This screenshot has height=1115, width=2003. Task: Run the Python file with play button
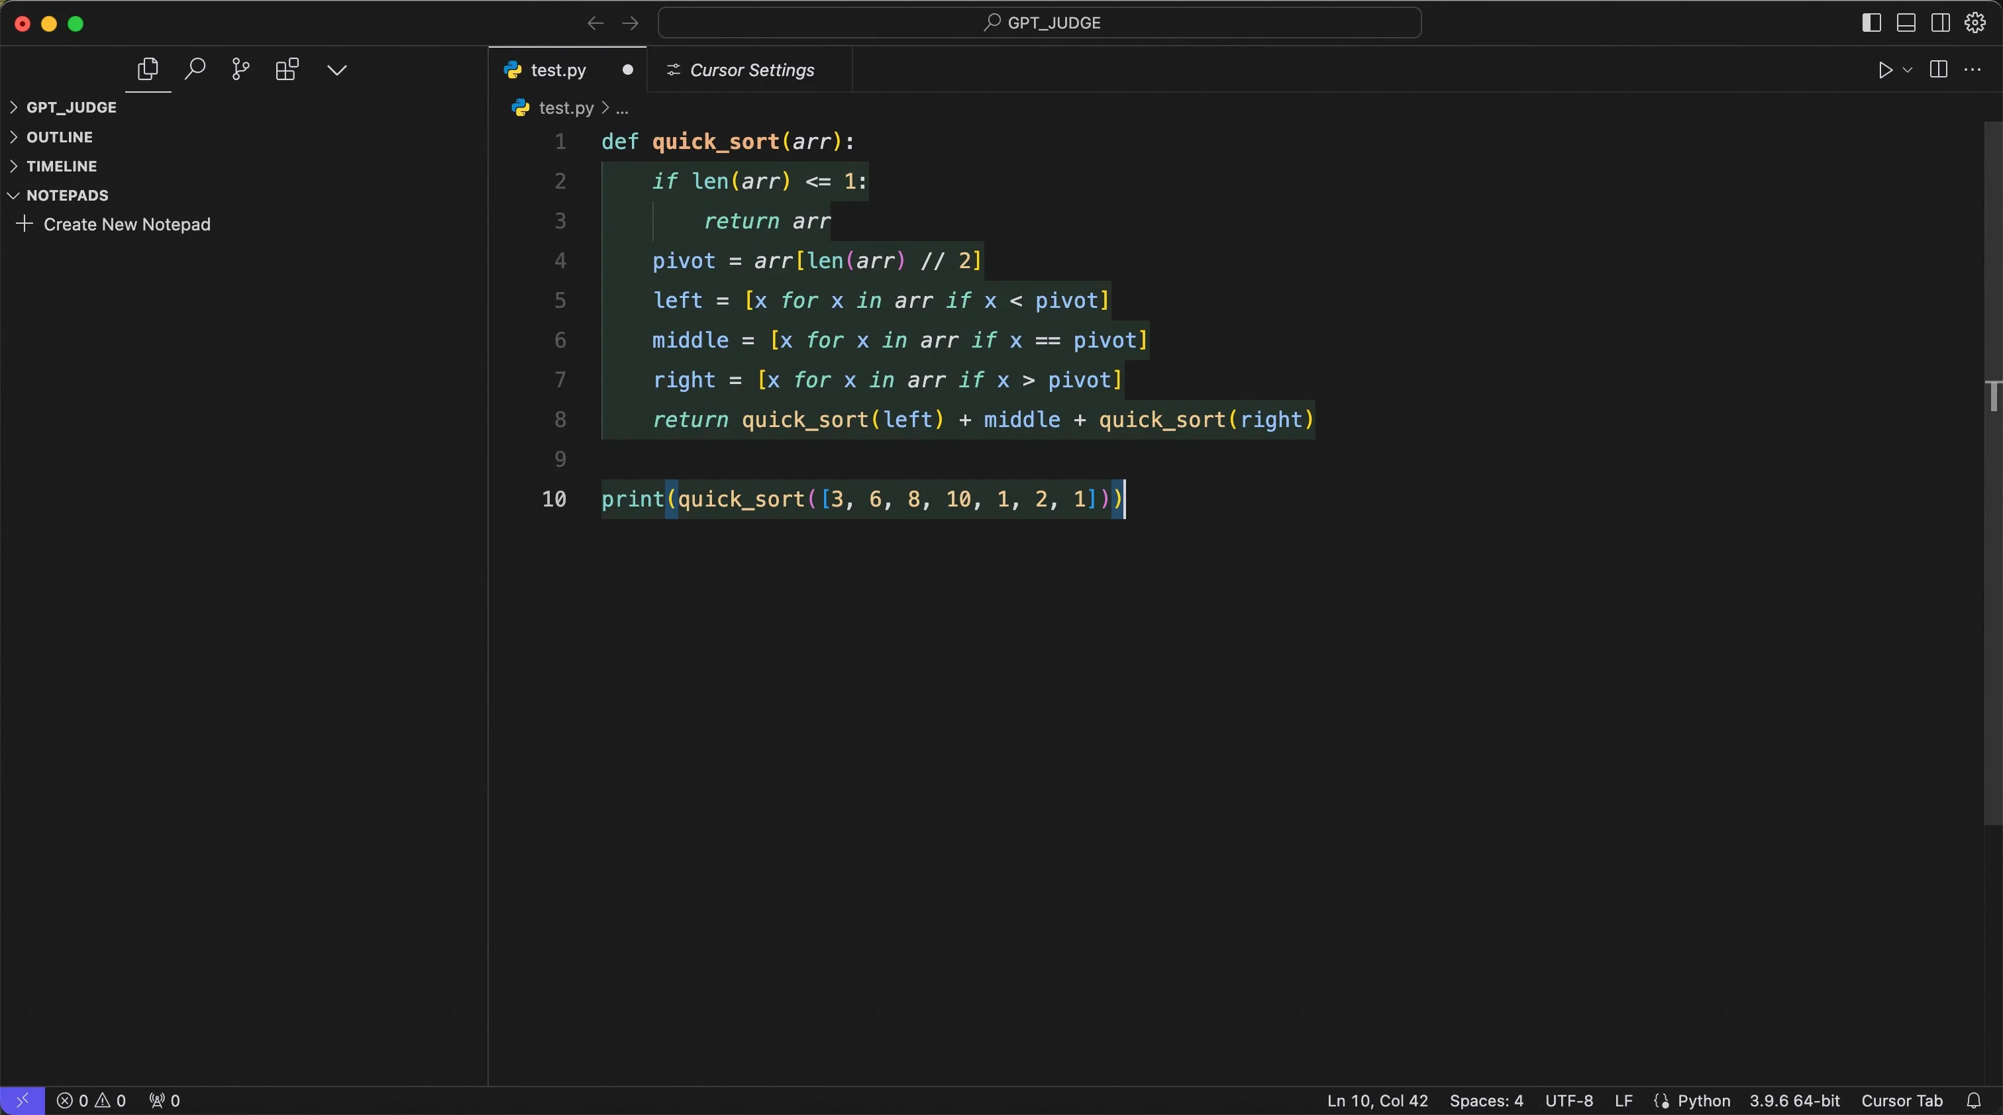1885,70
